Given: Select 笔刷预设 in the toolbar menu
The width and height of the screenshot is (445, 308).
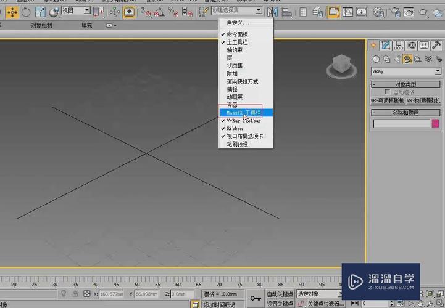Looking at the screenshot, I should click(246, 144).
